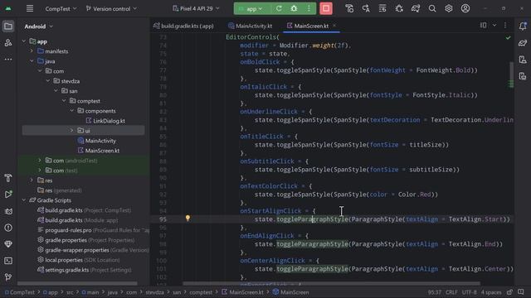Open the Problems tool window icon
The image size is (531, 298).
click(x=8, y=228)
